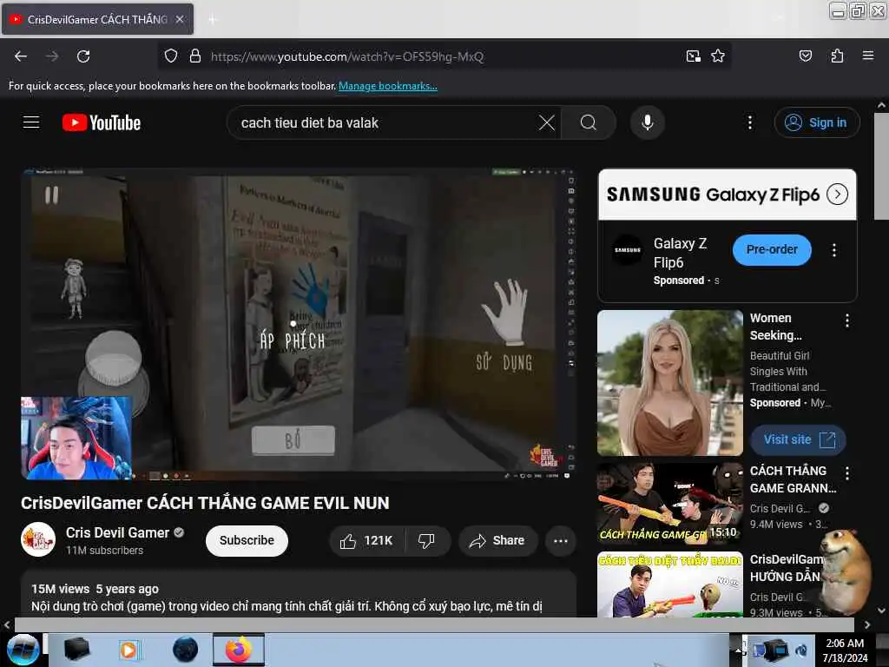Click the site security padlock icon
The image size is (889, 667).
coord(195,56)
